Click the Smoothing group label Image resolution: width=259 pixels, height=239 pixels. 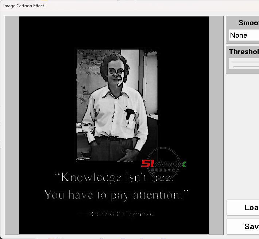tap(248, 23)
